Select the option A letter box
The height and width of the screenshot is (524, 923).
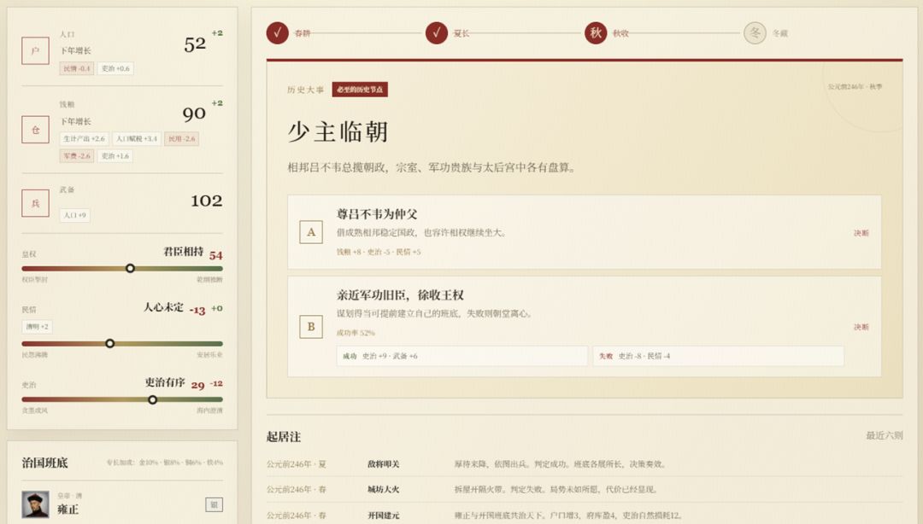(311, 232)
